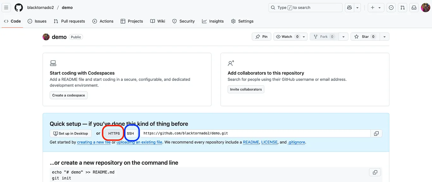This screenshot has width=432, height=182.
Task: Click the repository clone URL field
Action: click(255, 133)
